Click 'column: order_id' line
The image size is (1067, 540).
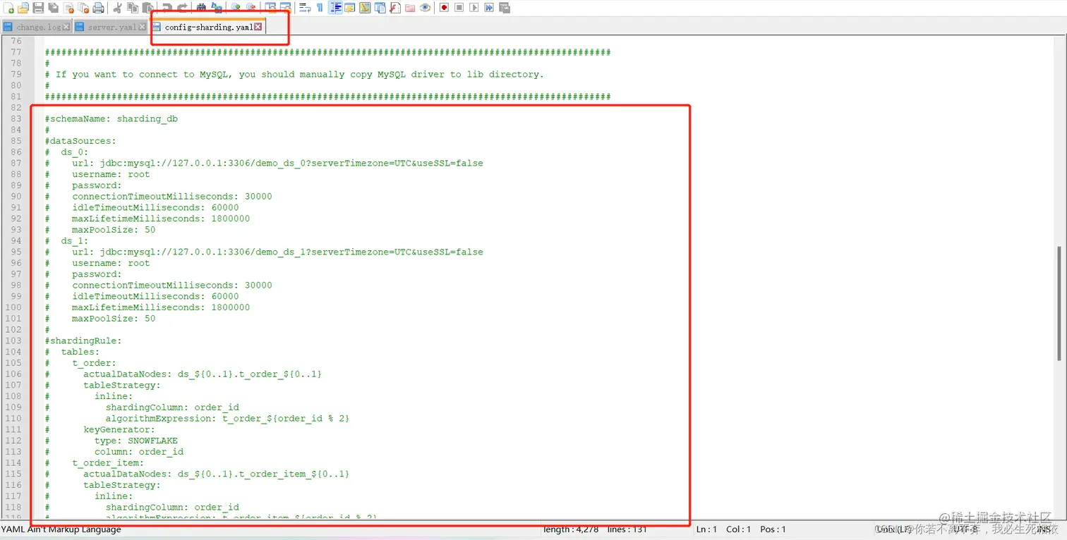point(114,451)
